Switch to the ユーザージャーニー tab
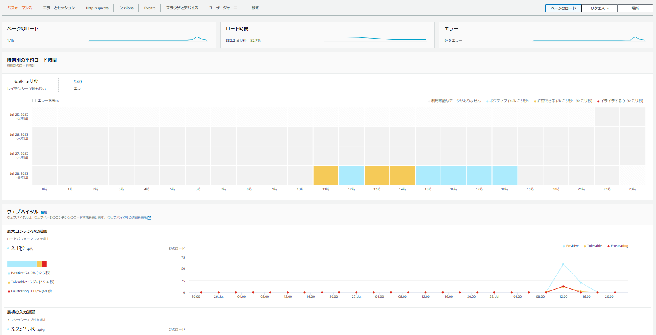Image resolution: width=656 pixels, height=335 pixels. (x=225, y=8)
